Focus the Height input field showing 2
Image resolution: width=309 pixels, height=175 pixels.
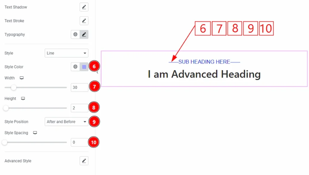(79, 108)
